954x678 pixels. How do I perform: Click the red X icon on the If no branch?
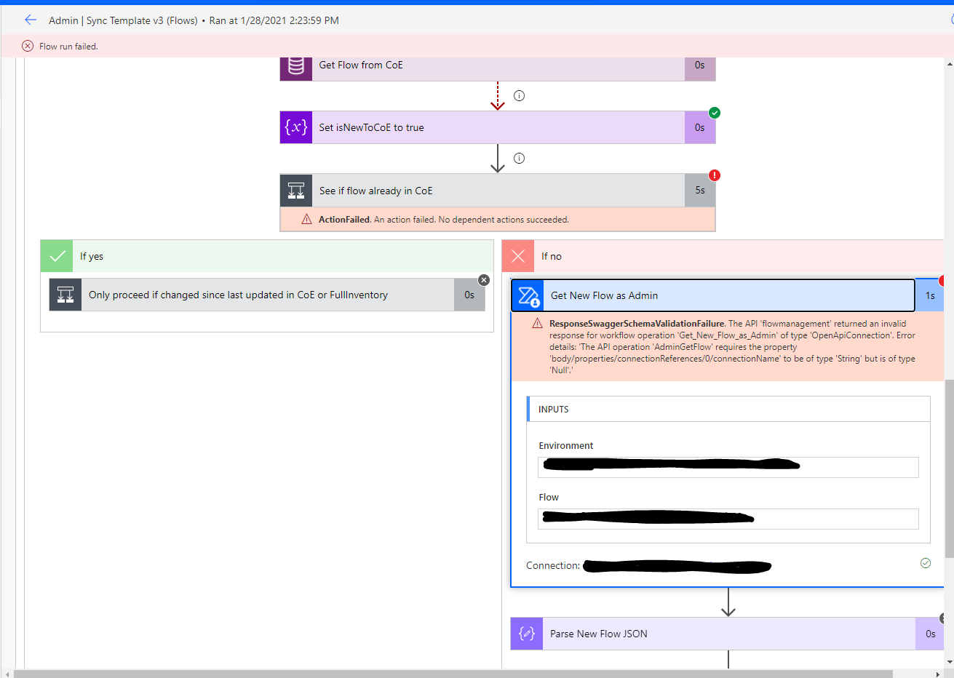pyautogui.click(x=517, y=255)
